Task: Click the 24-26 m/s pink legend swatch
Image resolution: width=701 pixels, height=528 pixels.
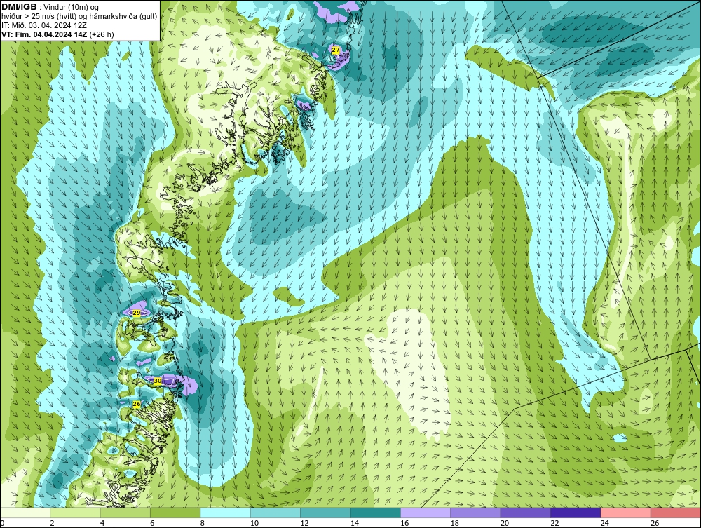Action: (x=626, y=513)
